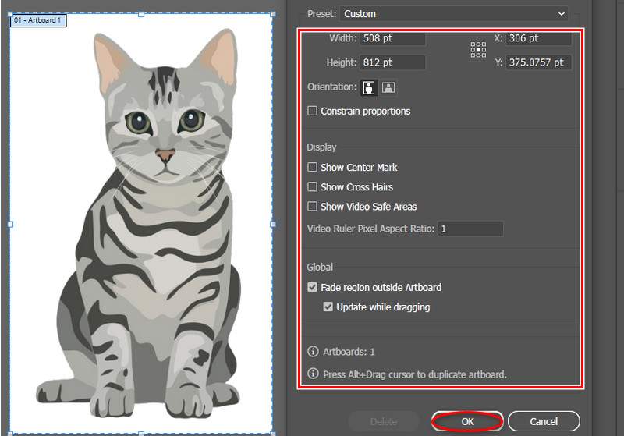Click the '01 - Artboard 1' label
Viewport: 624px width, 436px height.
pos(37,20)
